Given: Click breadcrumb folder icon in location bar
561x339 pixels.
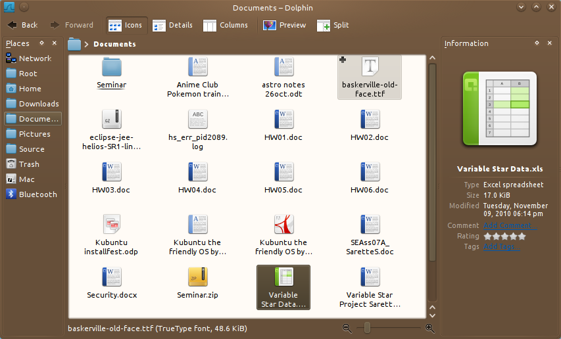Looking at the screenshot, I should [x=74, y=44].
